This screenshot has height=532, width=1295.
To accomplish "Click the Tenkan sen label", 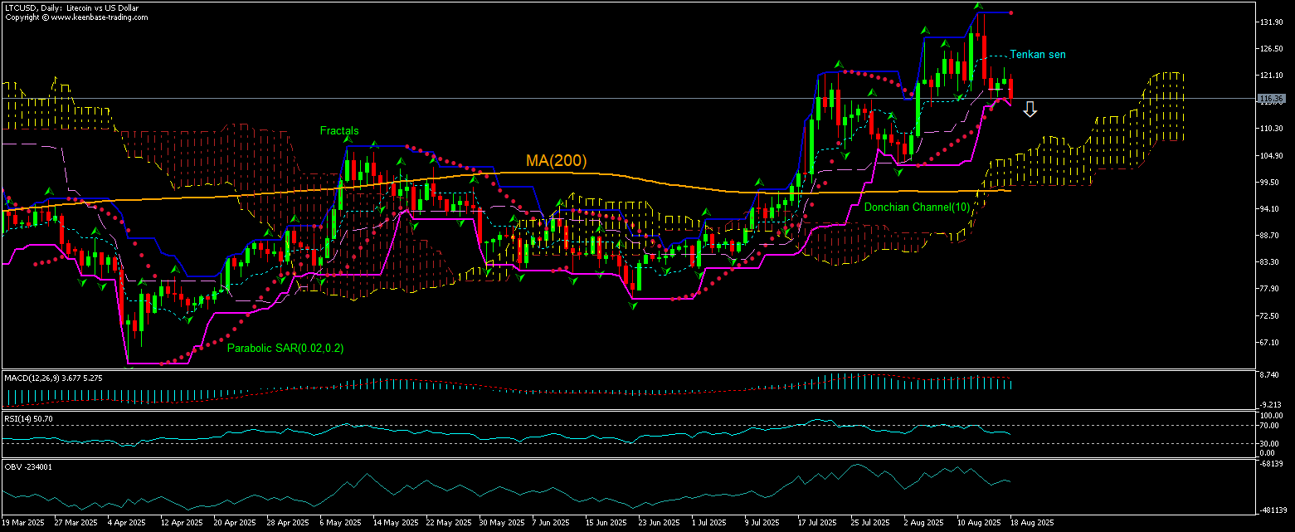I will coord(1037,55).
